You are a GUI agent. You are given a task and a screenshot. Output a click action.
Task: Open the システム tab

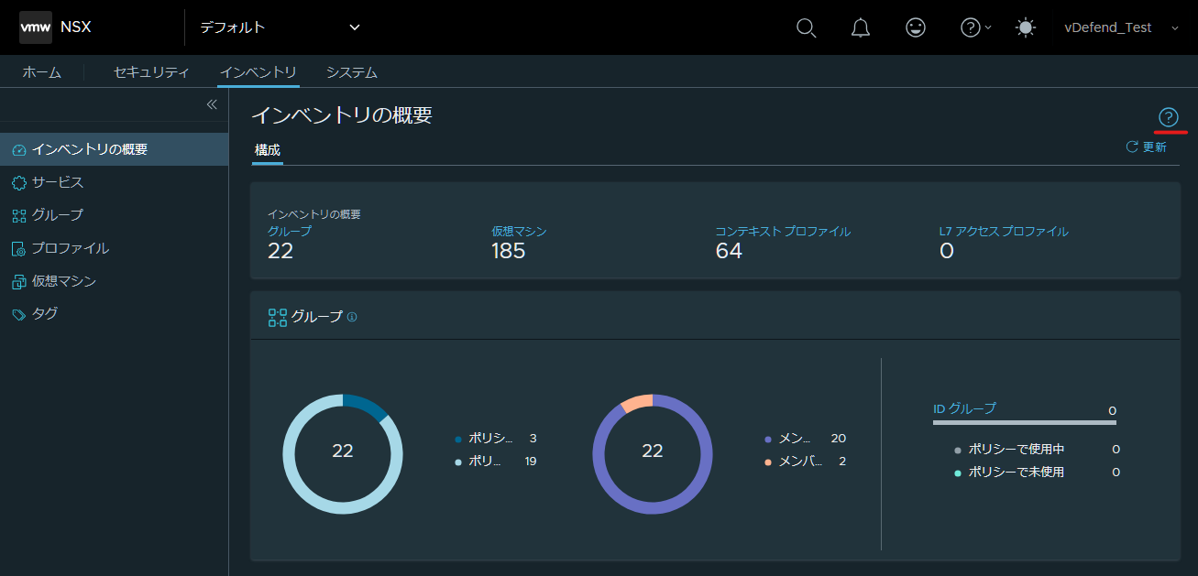(x=352, y=72)
